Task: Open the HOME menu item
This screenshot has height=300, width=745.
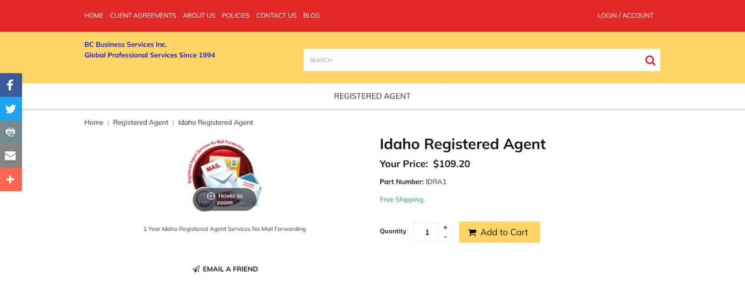Action: tap(94, 15)
